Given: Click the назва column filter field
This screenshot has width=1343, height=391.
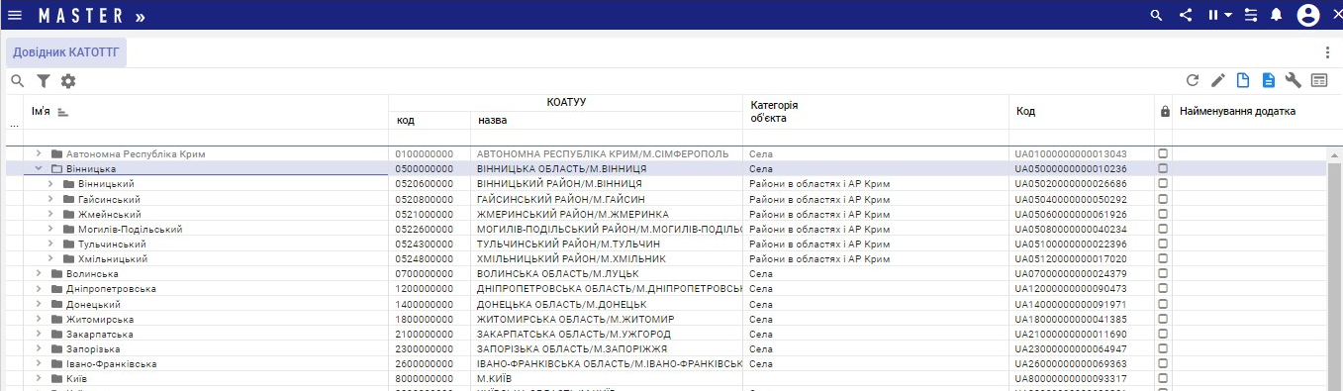Looking at the screenshot, I should click(606, 138).
